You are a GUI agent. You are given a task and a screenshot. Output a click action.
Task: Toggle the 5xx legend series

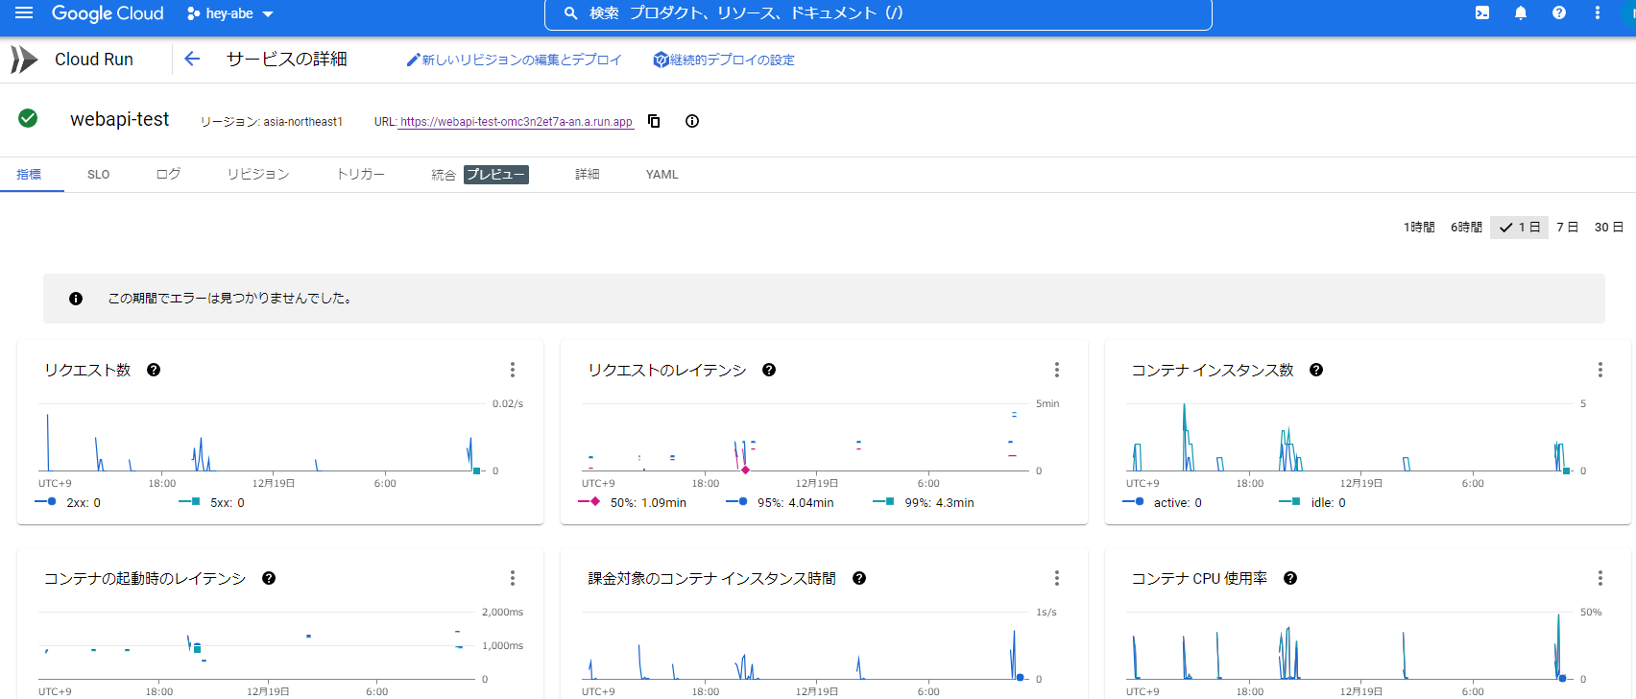212,502
